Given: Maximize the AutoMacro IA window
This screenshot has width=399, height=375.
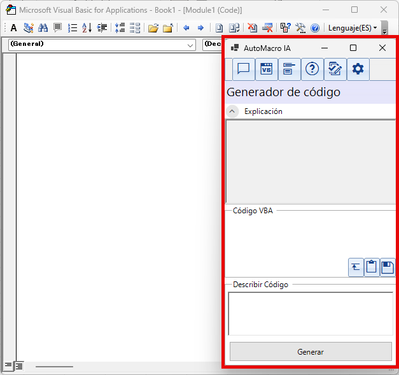Looking at the screenshot, I should [x=353, y=48].
